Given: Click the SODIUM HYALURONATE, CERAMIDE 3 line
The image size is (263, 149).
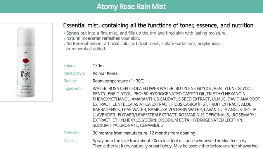Looking at the screenshot, I should [128, 126].
